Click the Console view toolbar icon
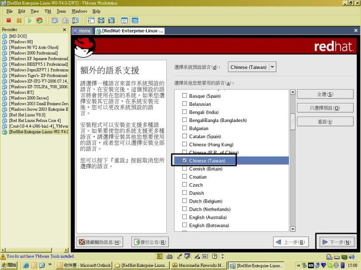The image size is (361, 270). pos(135,20)
